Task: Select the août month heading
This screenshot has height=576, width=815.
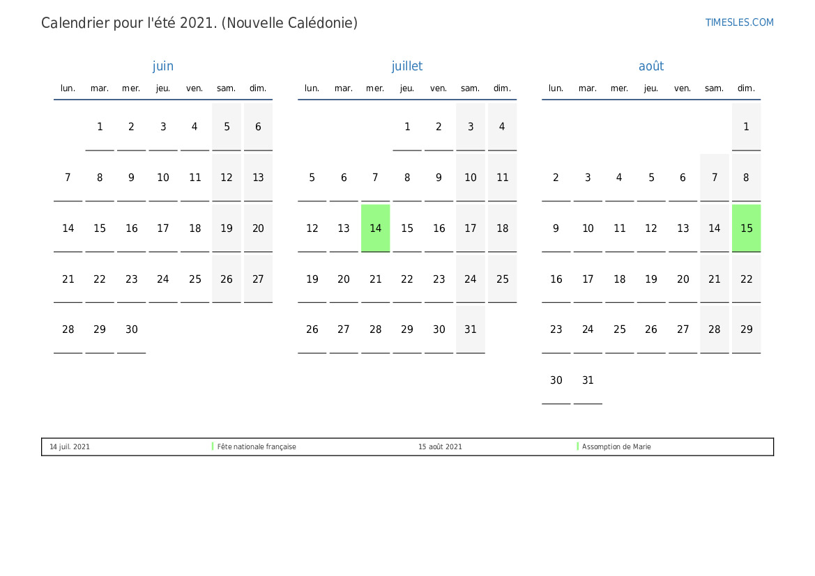Action: click(x=651, y=66)
